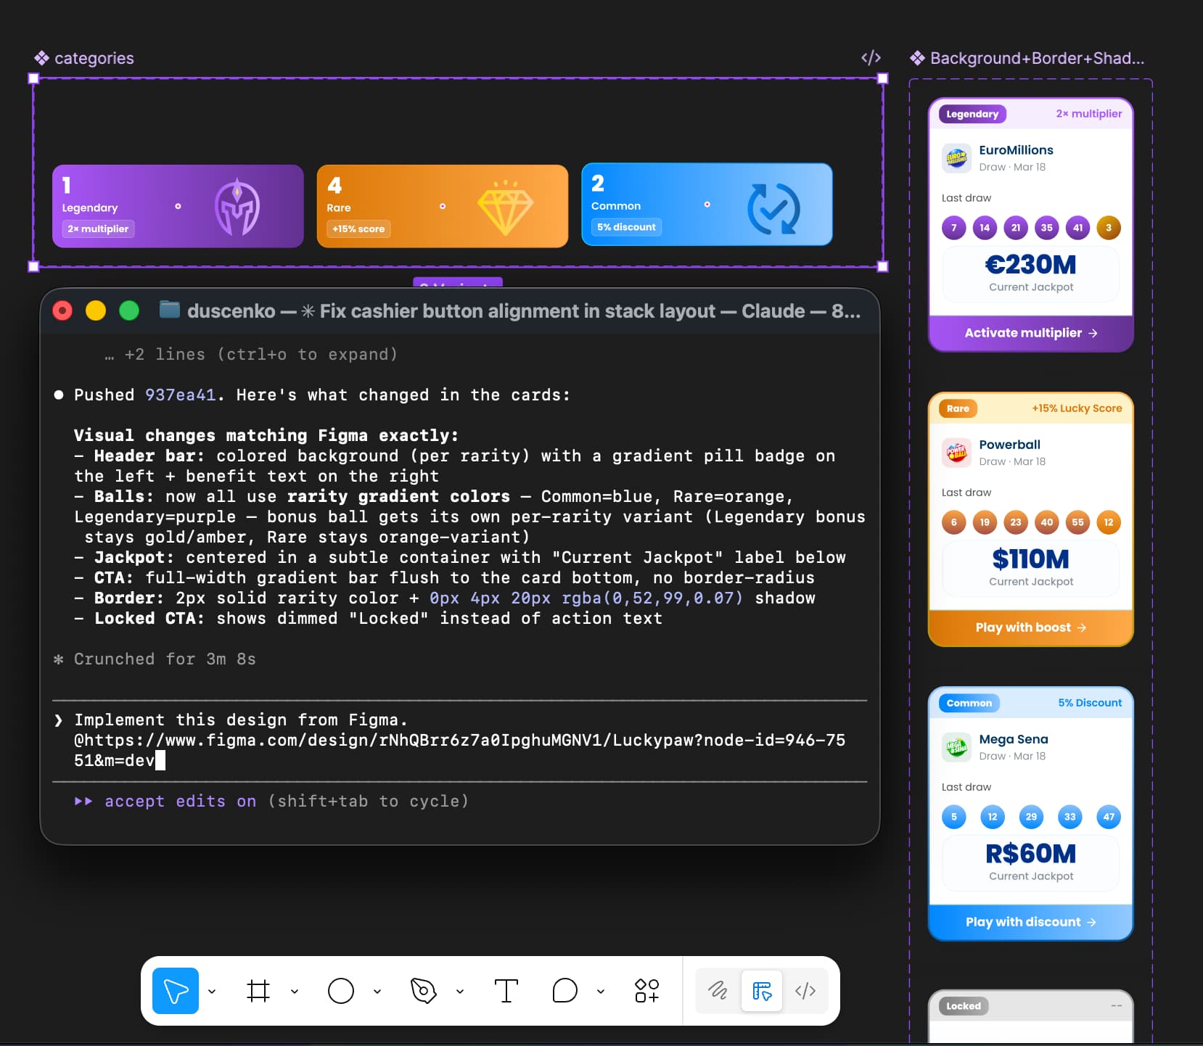The image size is (1203, 1046).
Task: Click the Legendary pill badge on EuroMillions card
Action: click(x=972, y=114)
